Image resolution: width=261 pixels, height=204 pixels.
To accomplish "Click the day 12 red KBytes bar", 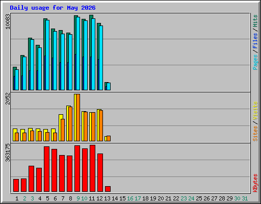I will 100,172.
